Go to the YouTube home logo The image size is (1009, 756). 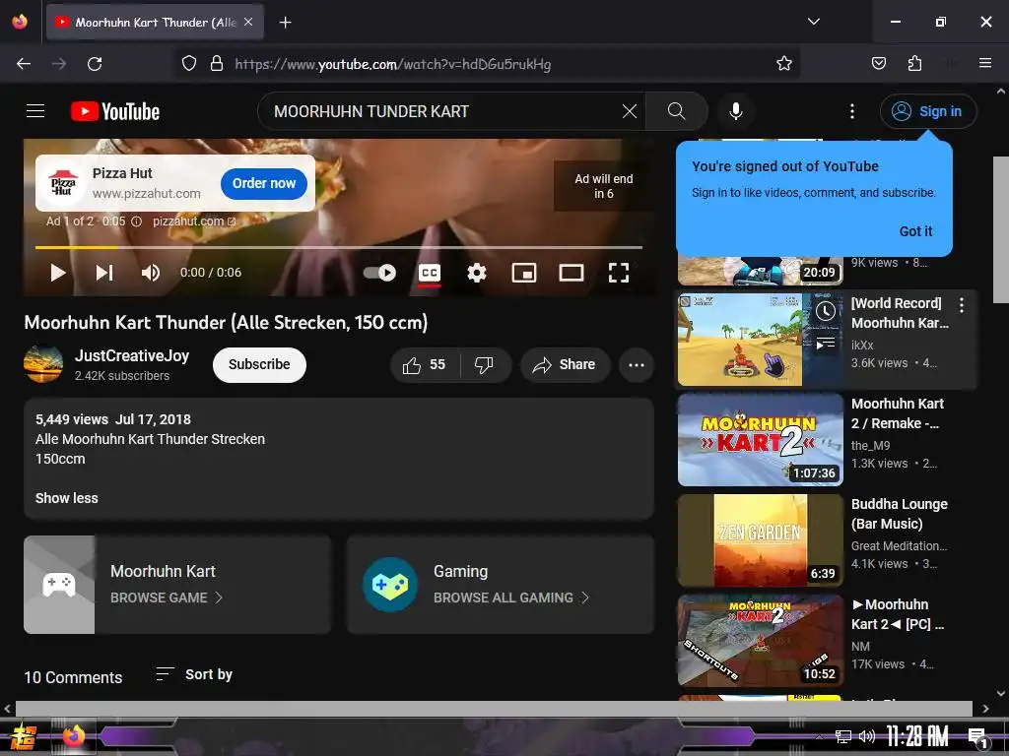(115, 111)
